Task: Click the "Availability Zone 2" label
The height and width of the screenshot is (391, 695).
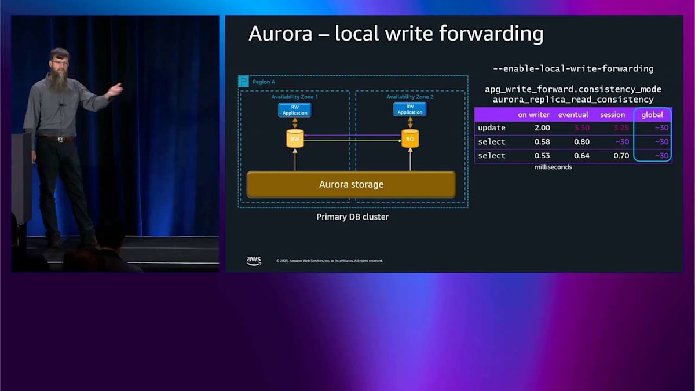Action: point(410,97)
